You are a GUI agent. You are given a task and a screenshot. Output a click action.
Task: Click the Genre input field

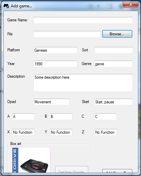[x=114, y=64]
